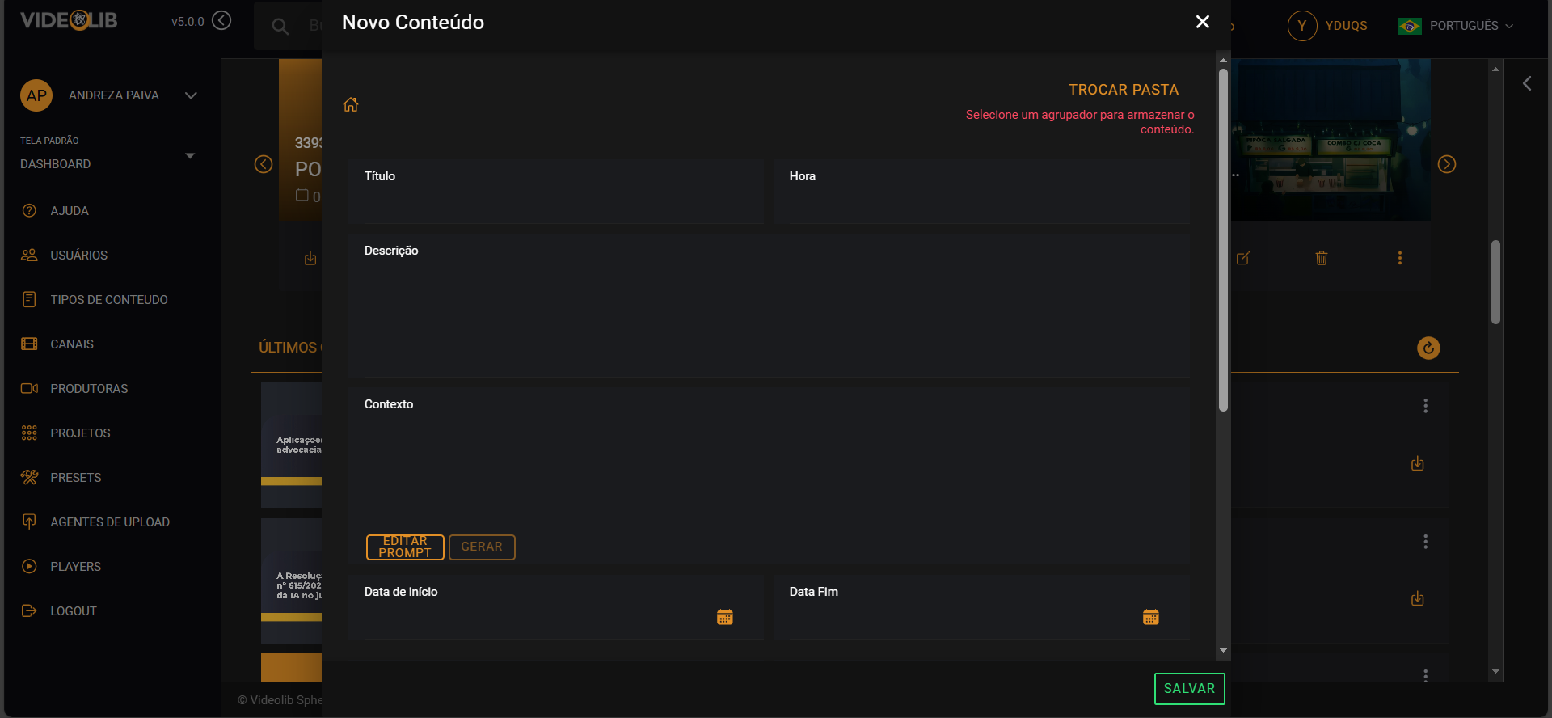Focus the Hora input field
Screen dimensions: 1552x718
coord(981,192)
